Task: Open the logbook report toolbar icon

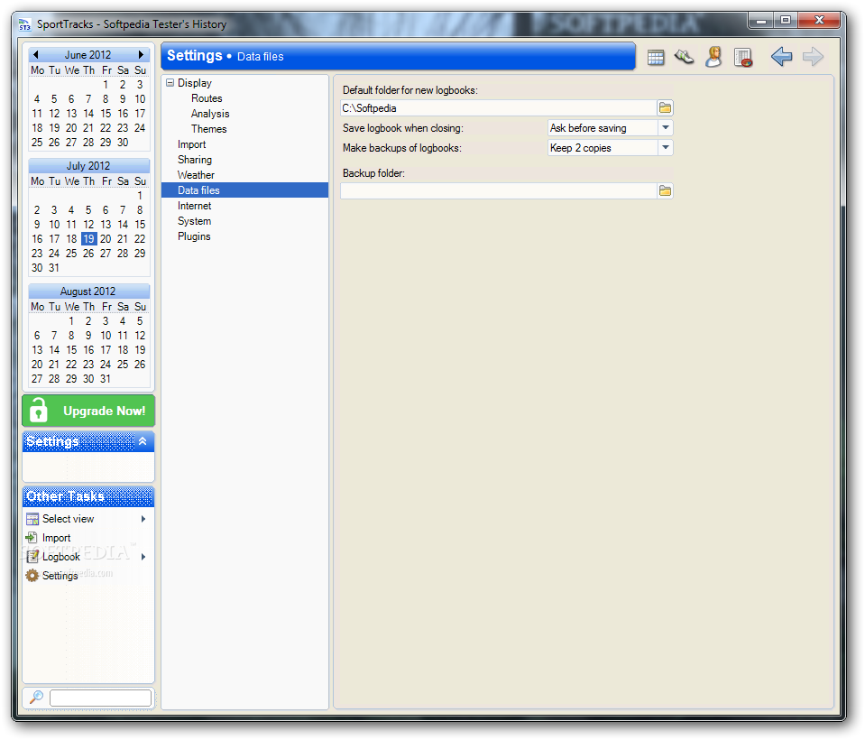Action: pyautogui.click(x=743, y=58)
